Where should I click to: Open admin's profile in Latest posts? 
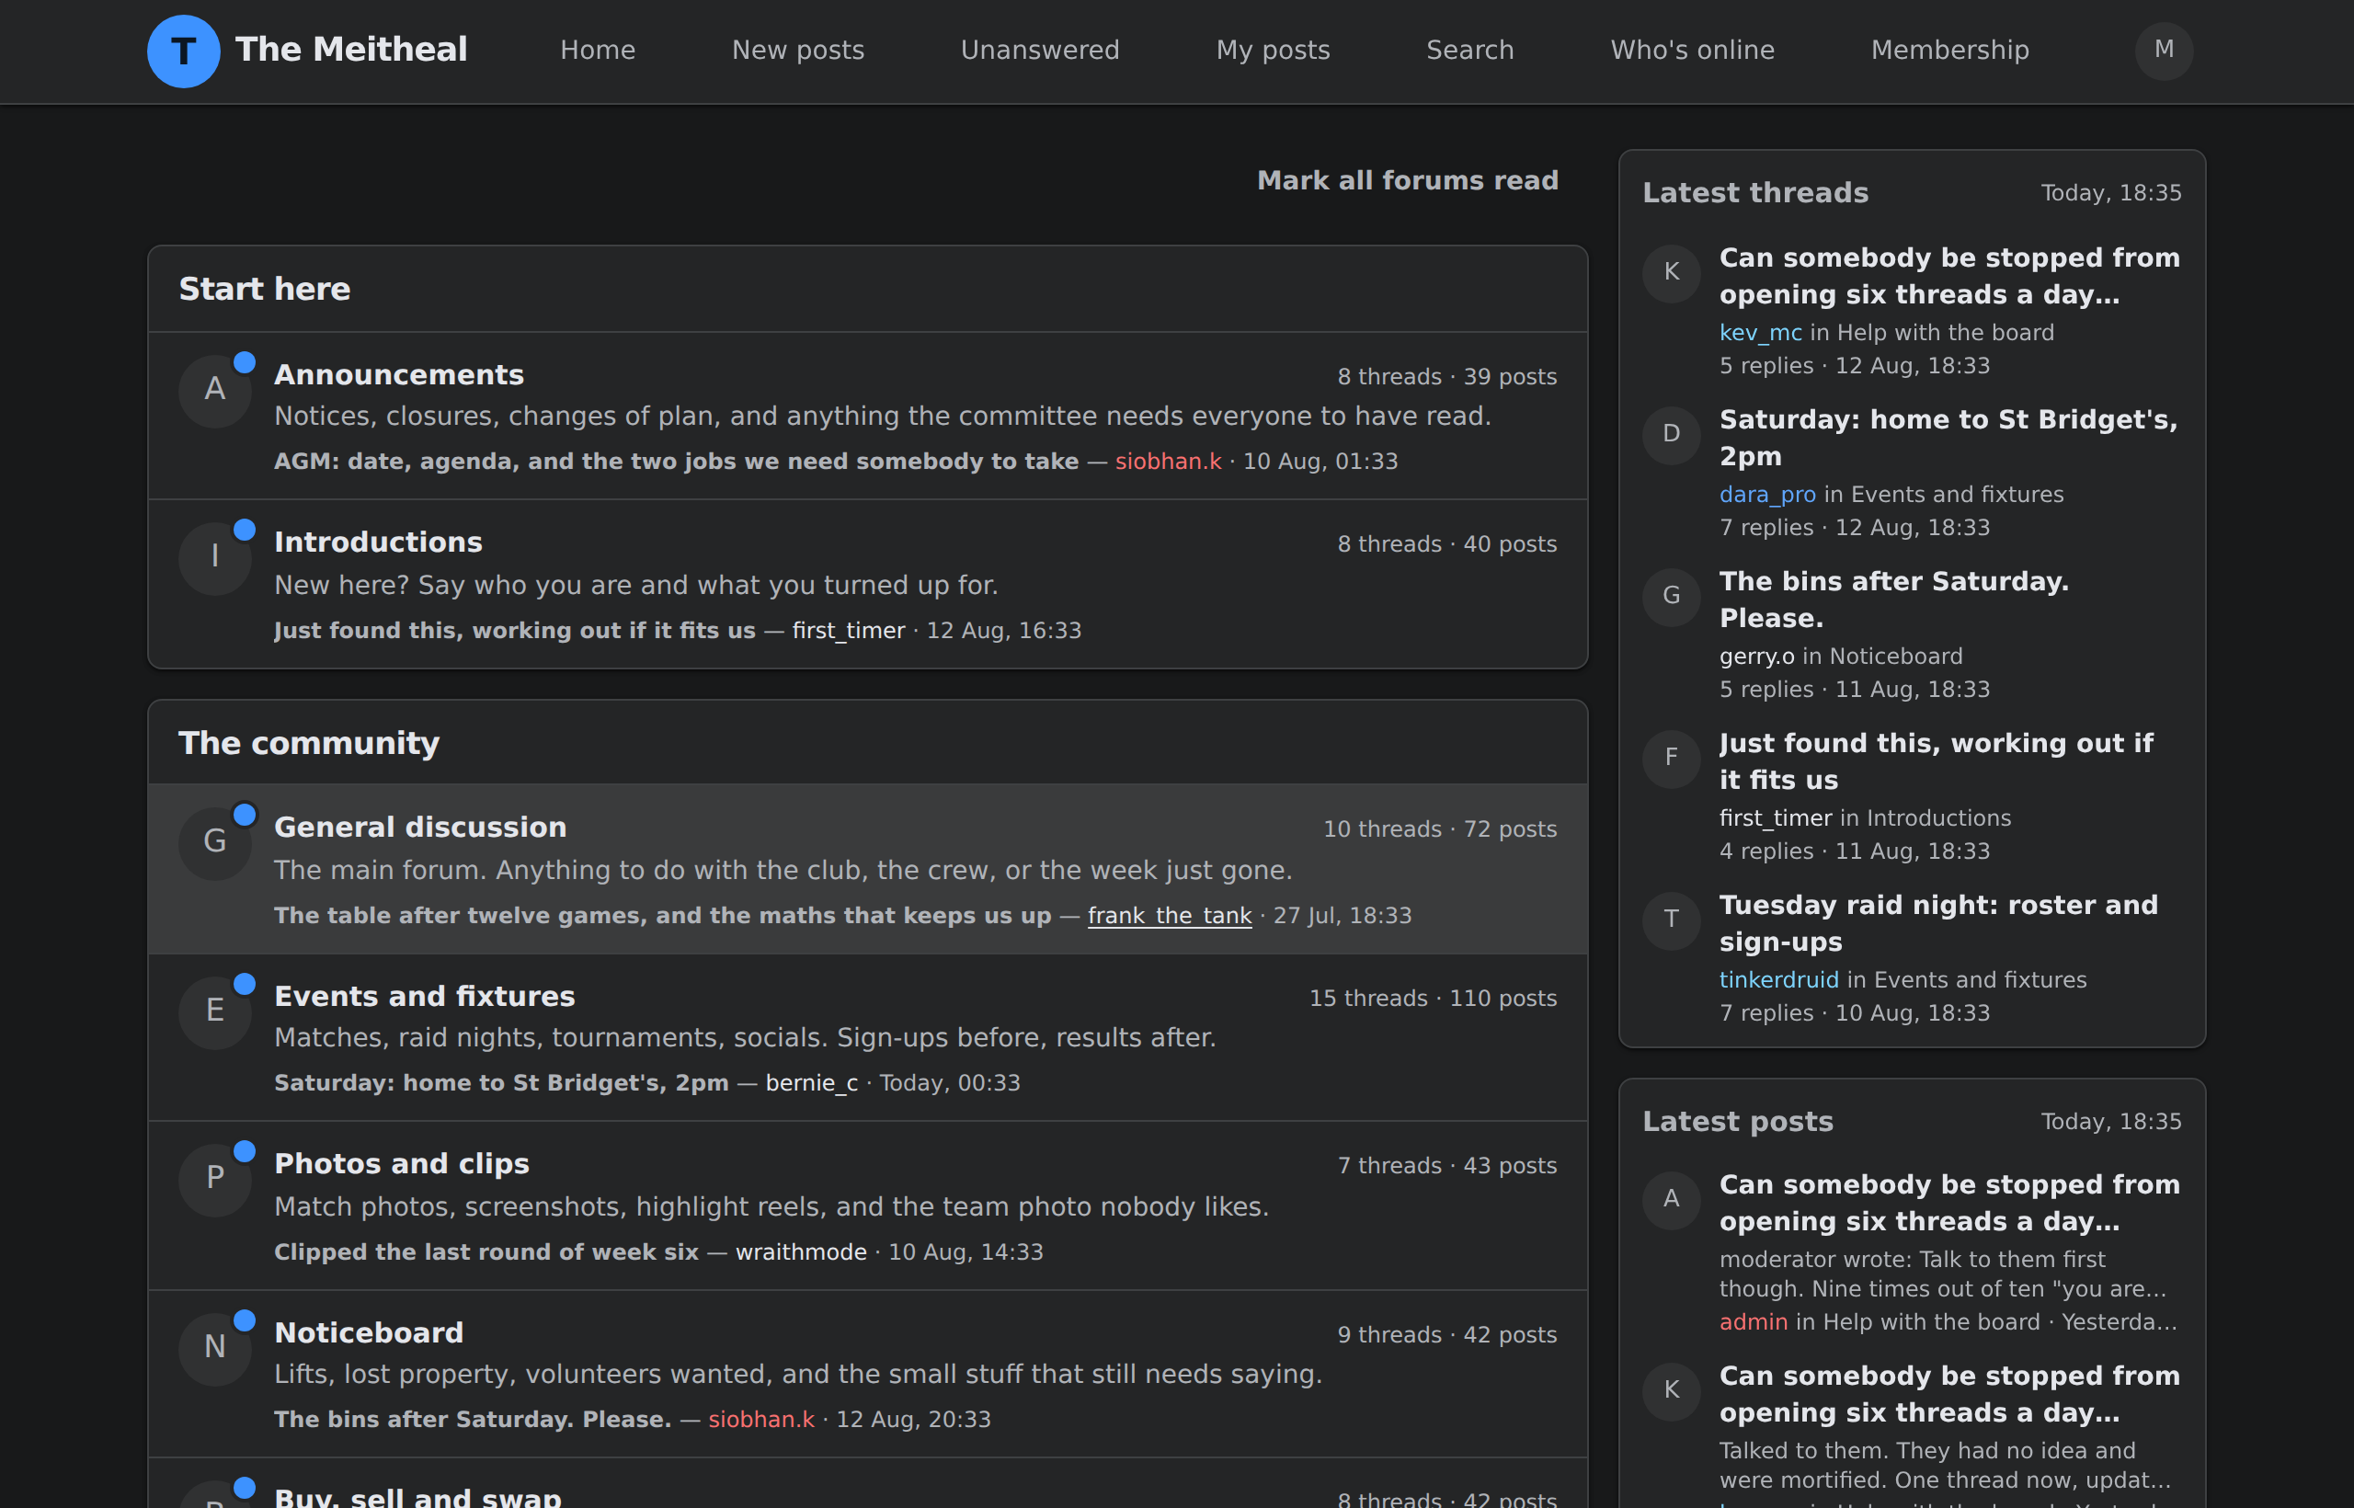tap(1753, 1322)
